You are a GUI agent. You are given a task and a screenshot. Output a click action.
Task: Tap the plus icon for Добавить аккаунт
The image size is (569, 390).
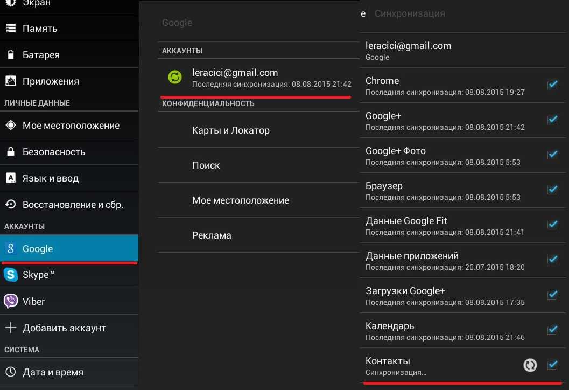pos(10,328)
